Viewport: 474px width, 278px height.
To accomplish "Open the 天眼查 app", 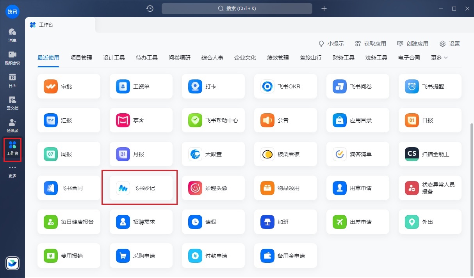I will (x=213, y=154).
